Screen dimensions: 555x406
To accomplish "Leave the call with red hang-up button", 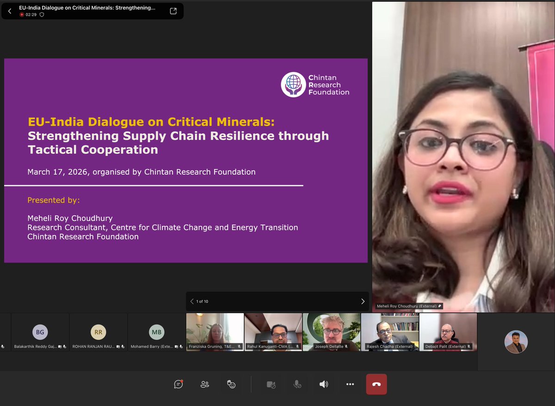I will 376,384.
